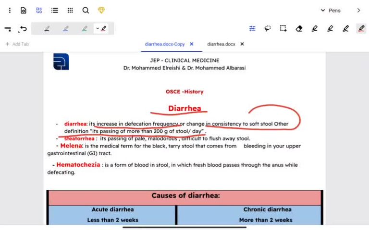Select the green pen preset

(x=85, y=29)
